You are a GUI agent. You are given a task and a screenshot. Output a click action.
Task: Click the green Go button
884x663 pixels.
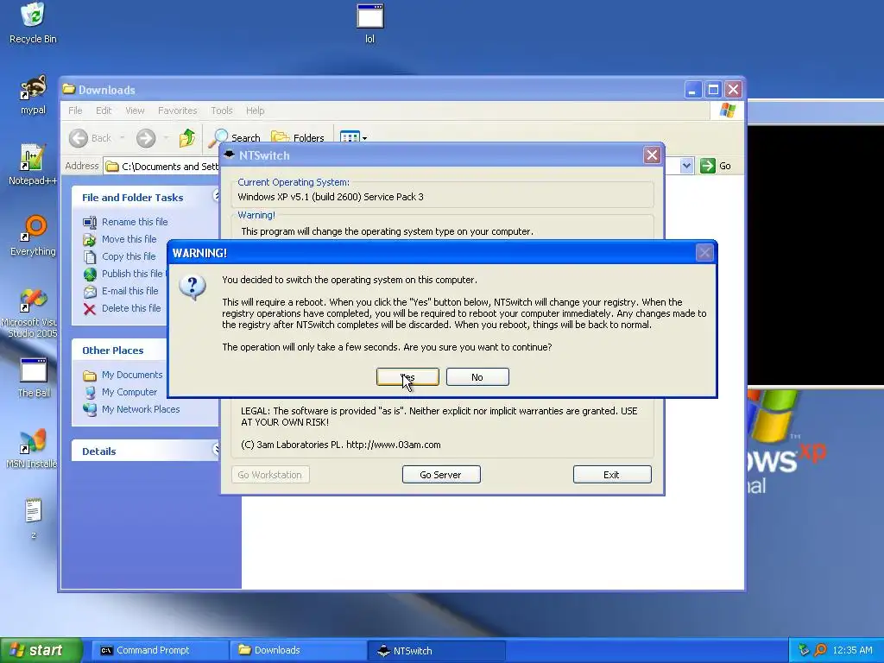coord(716,166)
